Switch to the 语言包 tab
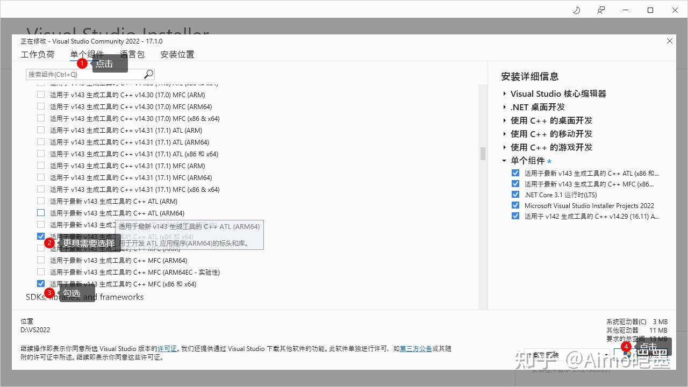The width and height of the screenshot is (688, 387). click(132, 54)
